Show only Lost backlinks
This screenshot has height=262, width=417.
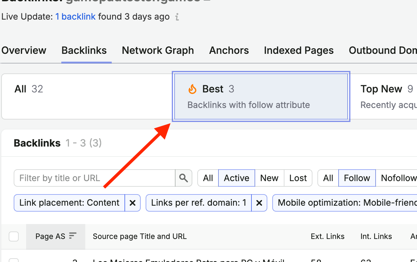tap(298, 178)
